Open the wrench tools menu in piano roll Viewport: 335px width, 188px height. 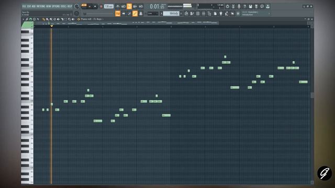[27, 19]
